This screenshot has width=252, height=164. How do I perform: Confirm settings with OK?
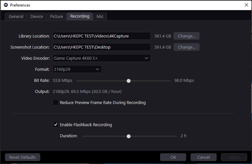pos(173,157)
